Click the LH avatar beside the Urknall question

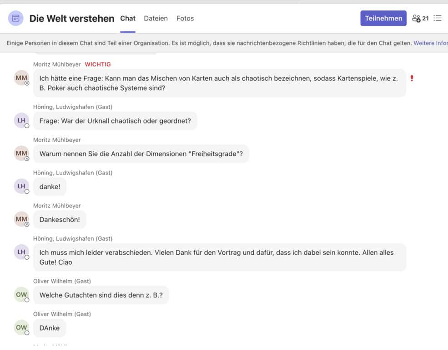(21, 120)
